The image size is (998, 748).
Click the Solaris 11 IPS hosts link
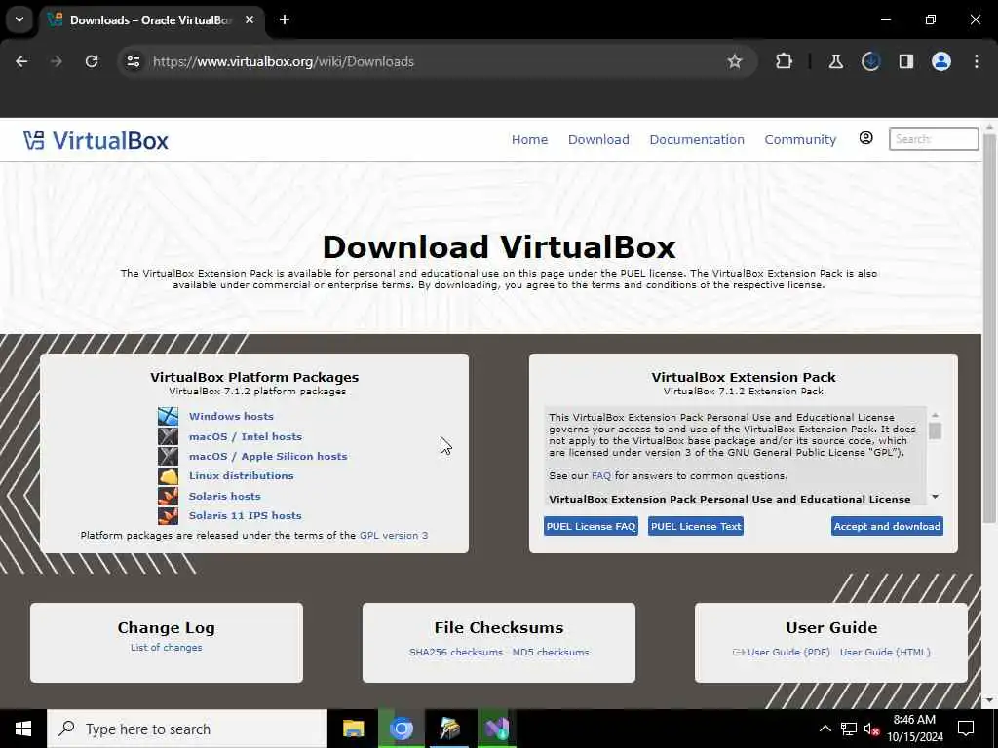[245, 515]
